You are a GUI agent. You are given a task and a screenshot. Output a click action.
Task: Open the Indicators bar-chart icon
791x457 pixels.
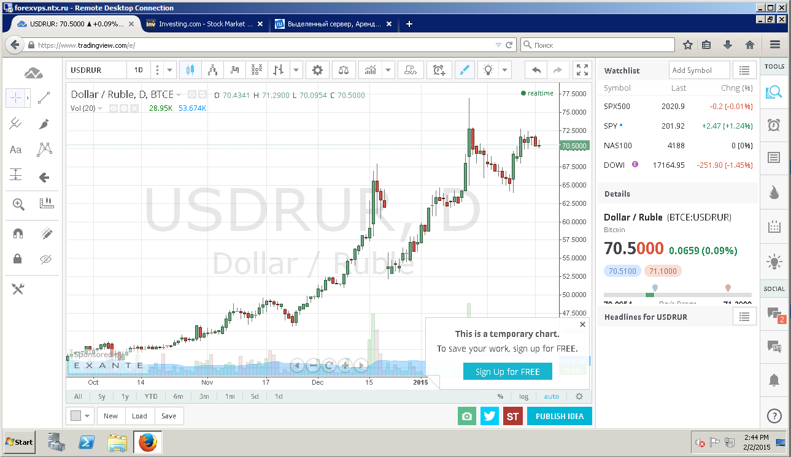(371, 70)
